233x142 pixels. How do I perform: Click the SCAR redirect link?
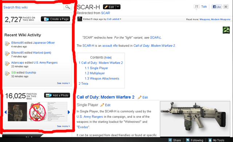(106, 13)
